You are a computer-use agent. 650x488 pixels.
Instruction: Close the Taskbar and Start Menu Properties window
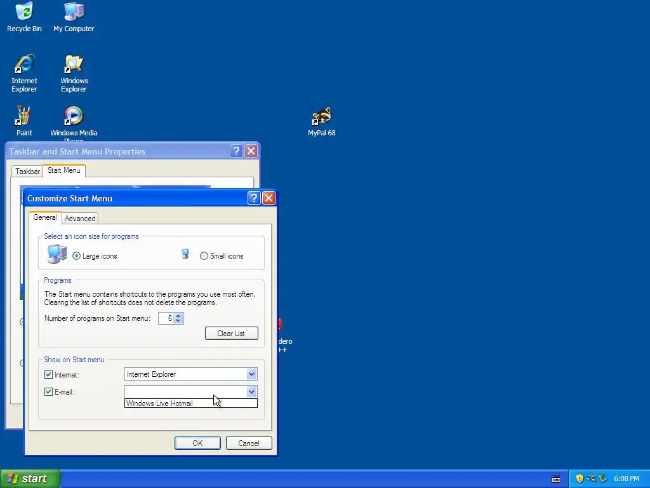coord(251,151)
